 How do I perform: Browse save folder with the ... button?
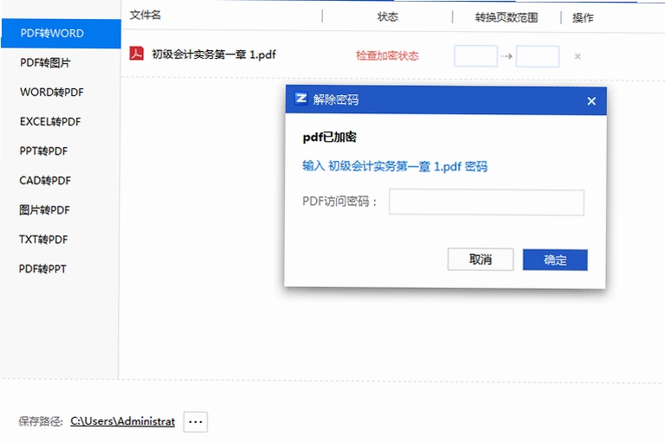tap(196, 421)
